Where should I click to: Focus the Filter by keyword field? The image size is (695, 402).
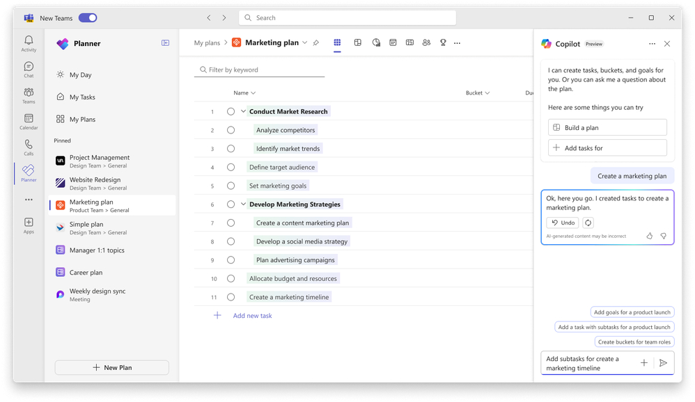click(259, 70)
